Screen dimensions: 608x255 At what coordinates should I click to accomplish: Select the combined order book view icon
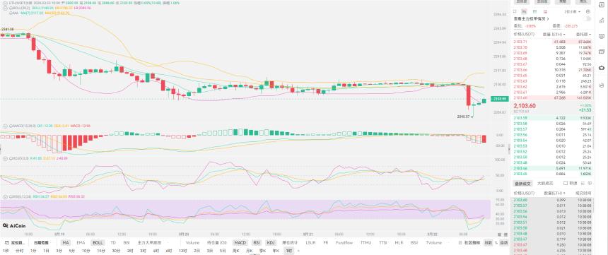[x=515, y=11]
